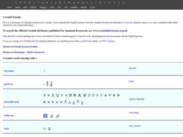Viewport: 183px width, 137px height.
Task: Open the 'wheelchair' gloss link
Action: click(134, 113)
